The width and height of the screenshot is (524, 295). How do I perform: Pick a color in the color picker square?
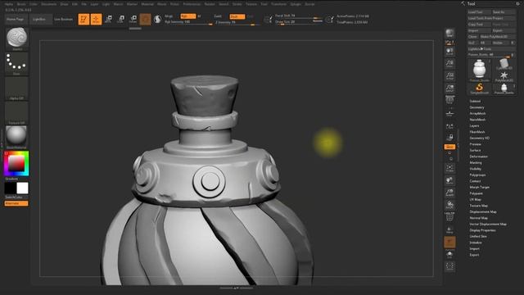tap(16, 163)
